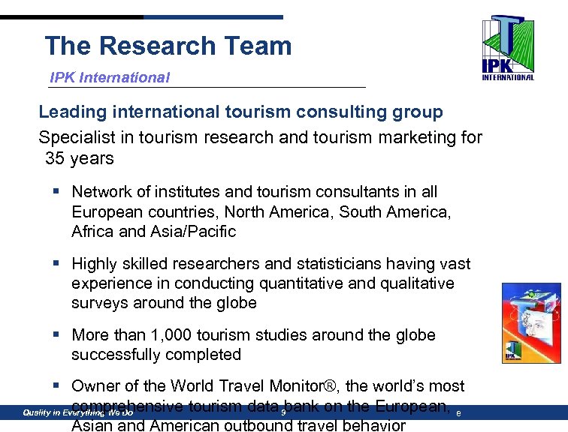Click line 'experience in conducting quantitative and qualitative'
The image size is (568, 432).
[263, 283]
